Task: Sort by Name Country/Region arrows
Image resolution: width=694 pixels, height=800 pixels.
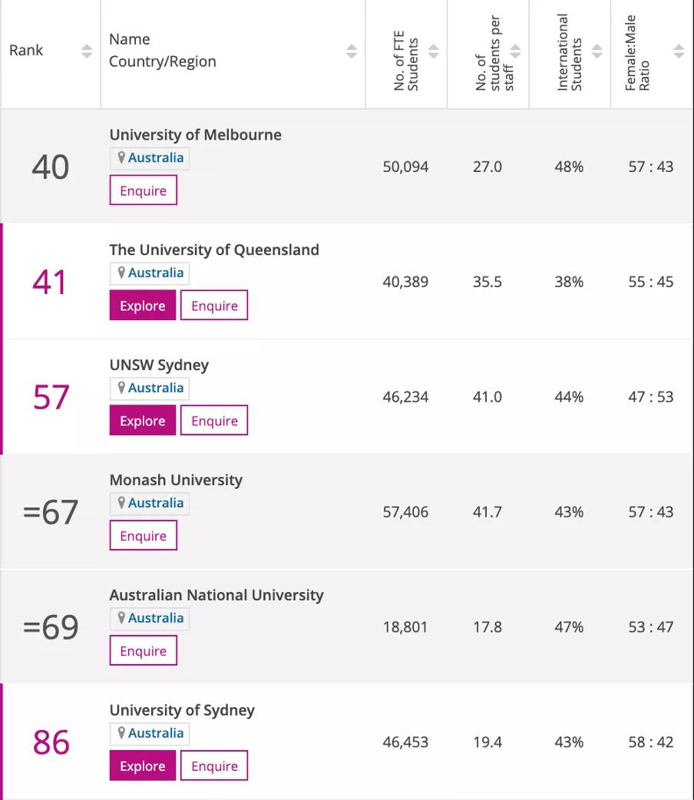Action: (x=352, y=51)
